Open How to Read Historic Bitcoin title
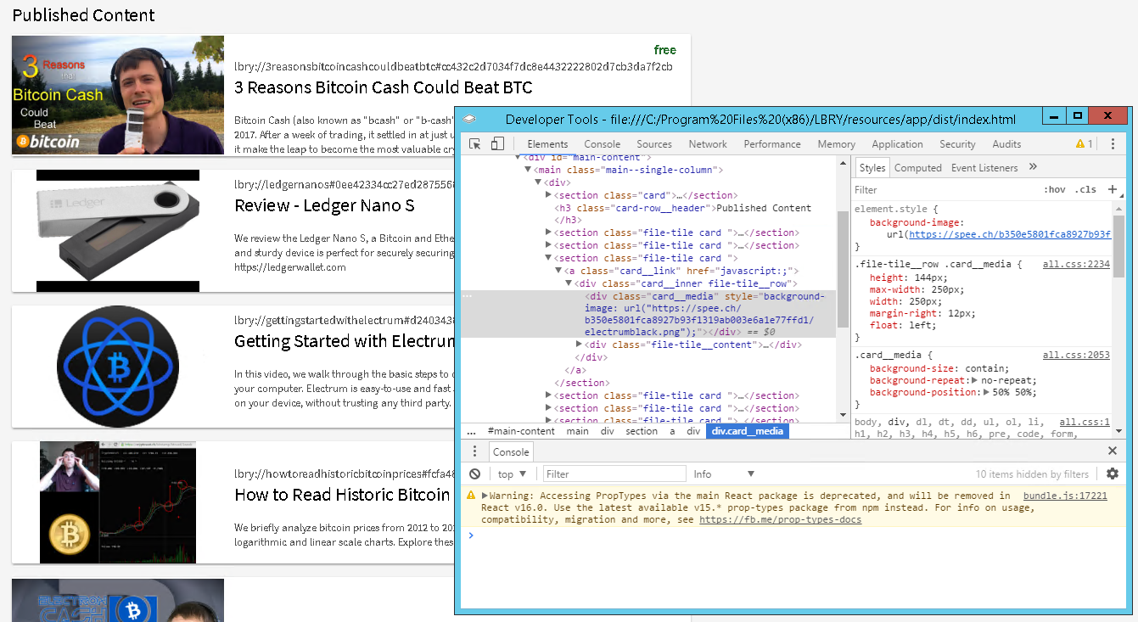 (343, 495)
